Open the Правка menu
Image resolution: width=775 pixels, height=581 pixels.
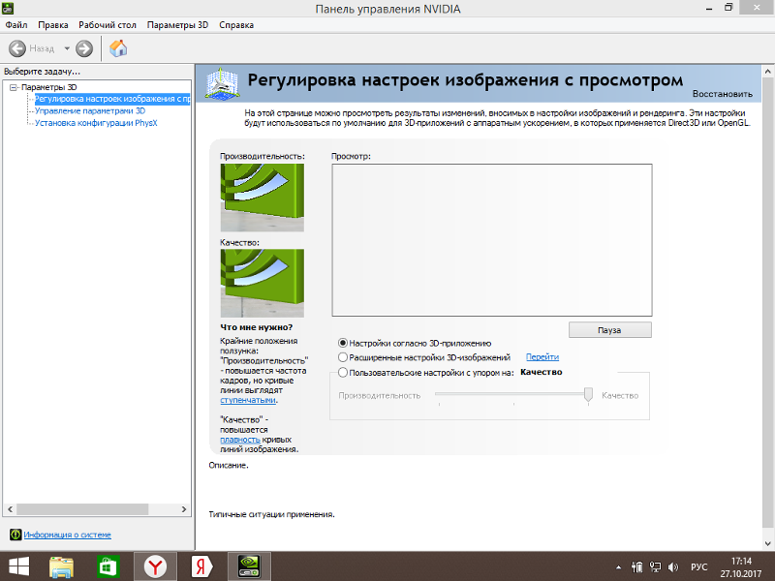pyautogui.click(x=53, y=25)
